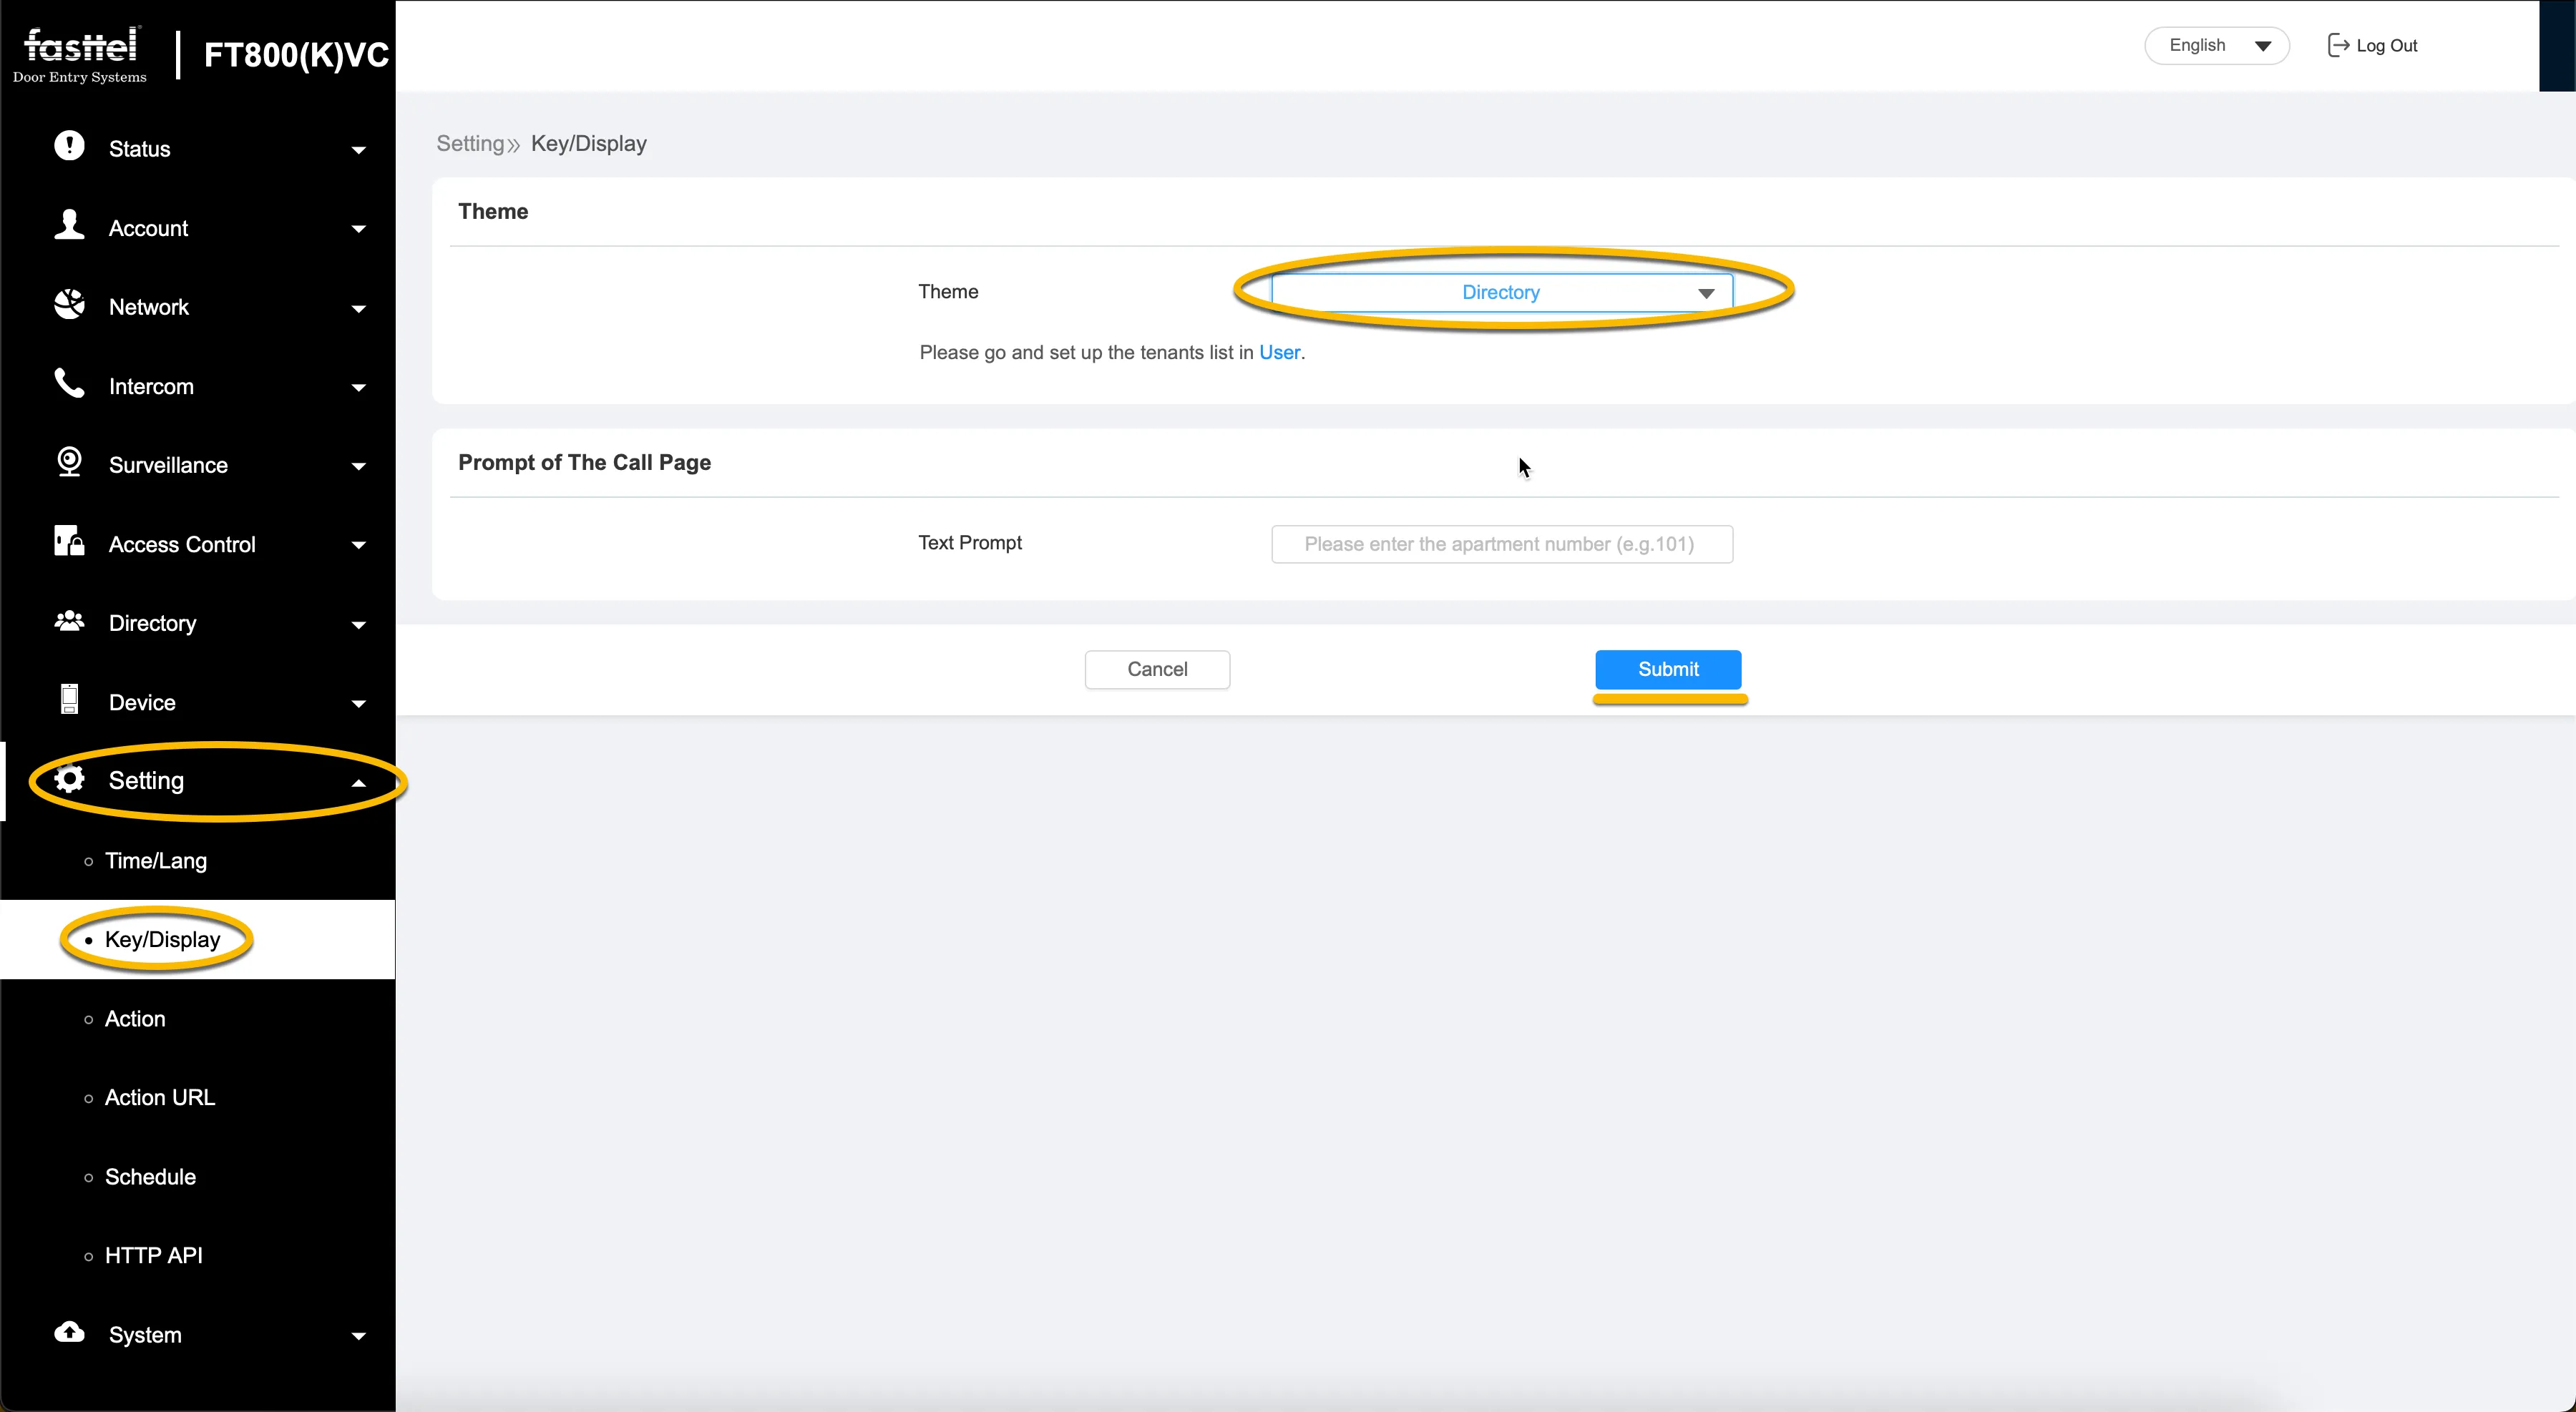The height and width of the screenshot is (1412, 2576).
Task: Expand the Network menu arrow
Action: tap(359, 309)
